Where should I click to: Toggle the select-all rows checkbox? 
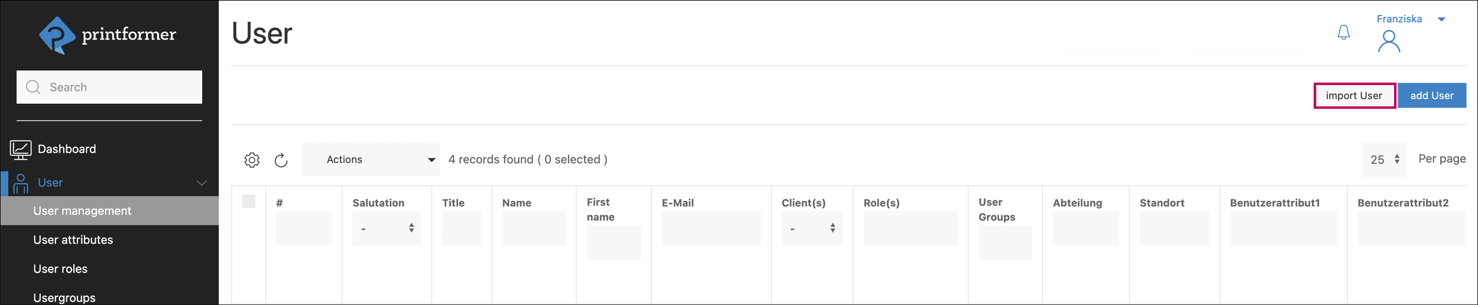[x=249, y=201]
